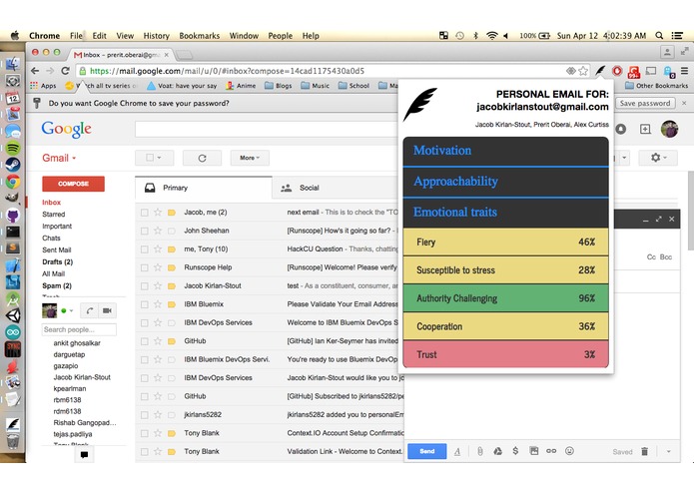Insert emoticon using smiley icon
Screen dimensions: 694x493
click(x=569, y=451)
